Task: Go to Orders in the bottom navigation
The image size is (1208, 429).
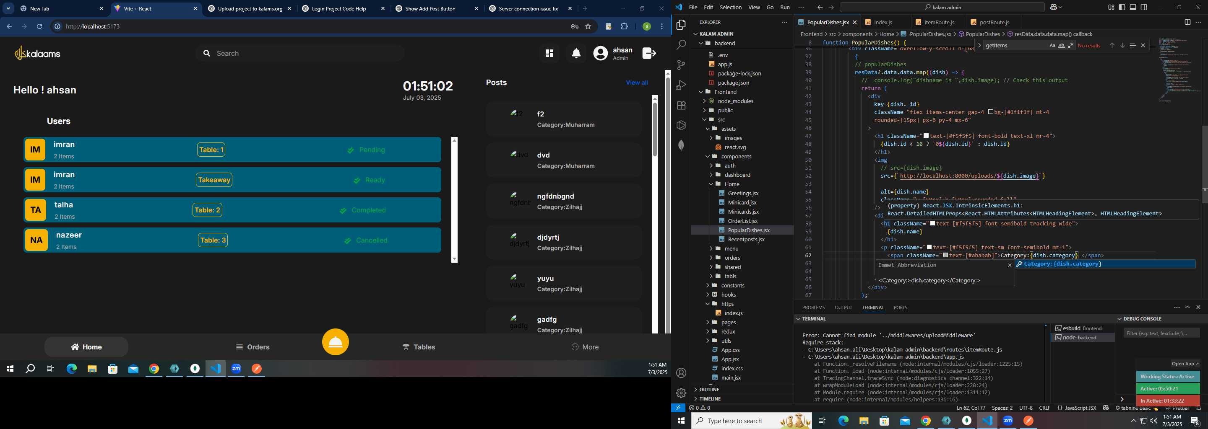Action: 253,347
